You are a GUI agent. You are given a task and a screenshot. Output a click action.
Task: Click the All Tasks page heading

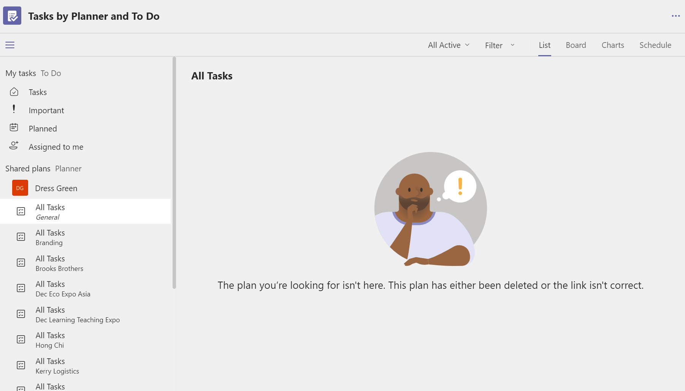pos(212,76)
